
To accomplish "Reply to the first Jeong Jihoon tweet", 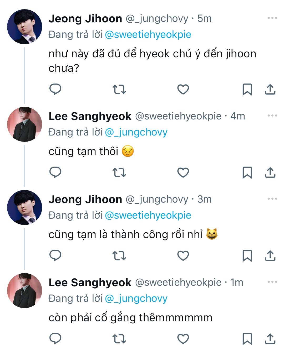I will tap(55, 89).
